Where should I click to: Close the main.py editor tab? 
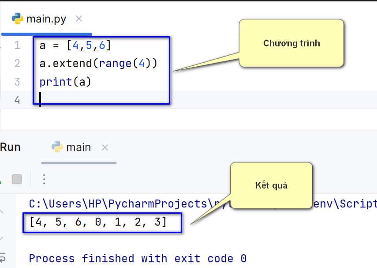pos(79,19)
